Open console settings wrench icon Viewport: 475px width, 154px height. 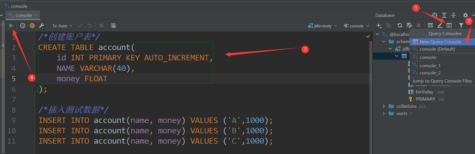pos(41,26)
